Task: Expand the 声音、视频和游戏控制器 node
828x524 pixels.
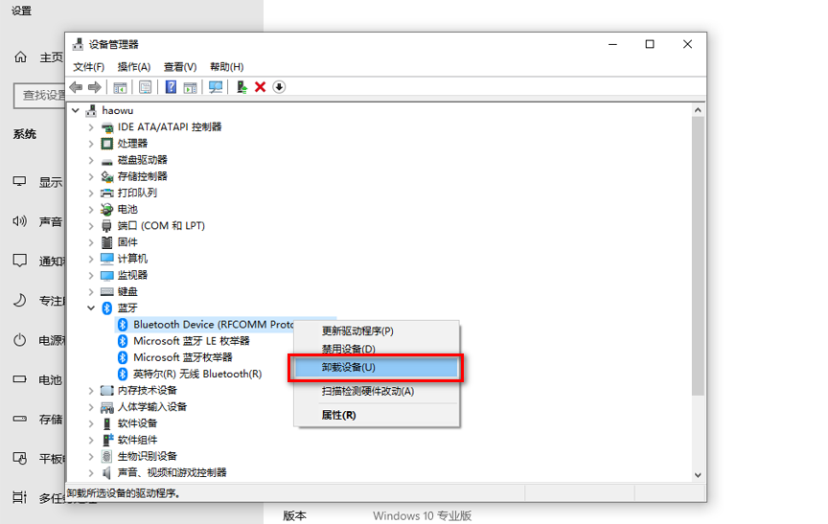Action: click(91, 473)
